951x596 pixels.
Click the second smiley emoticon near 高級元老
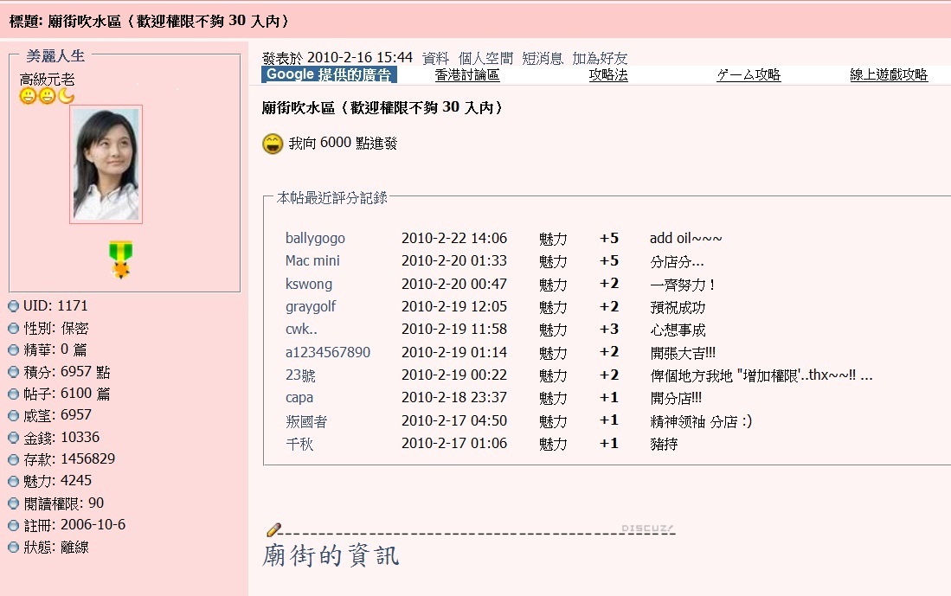(x=45, y=93)
